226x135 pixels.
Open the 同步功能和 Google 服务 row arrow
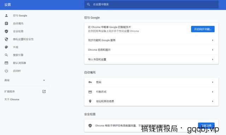(x=213, y=40)
